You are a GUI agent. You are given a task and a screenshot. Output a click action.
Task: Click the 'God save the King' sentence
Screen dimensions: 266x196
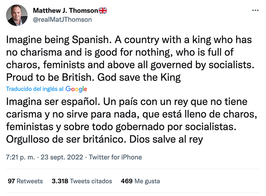(x=139, y=78)
